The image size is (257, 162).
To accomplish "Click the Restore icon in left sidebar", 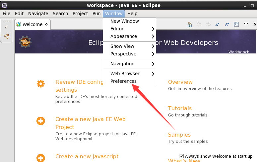I will pos(7,27).
